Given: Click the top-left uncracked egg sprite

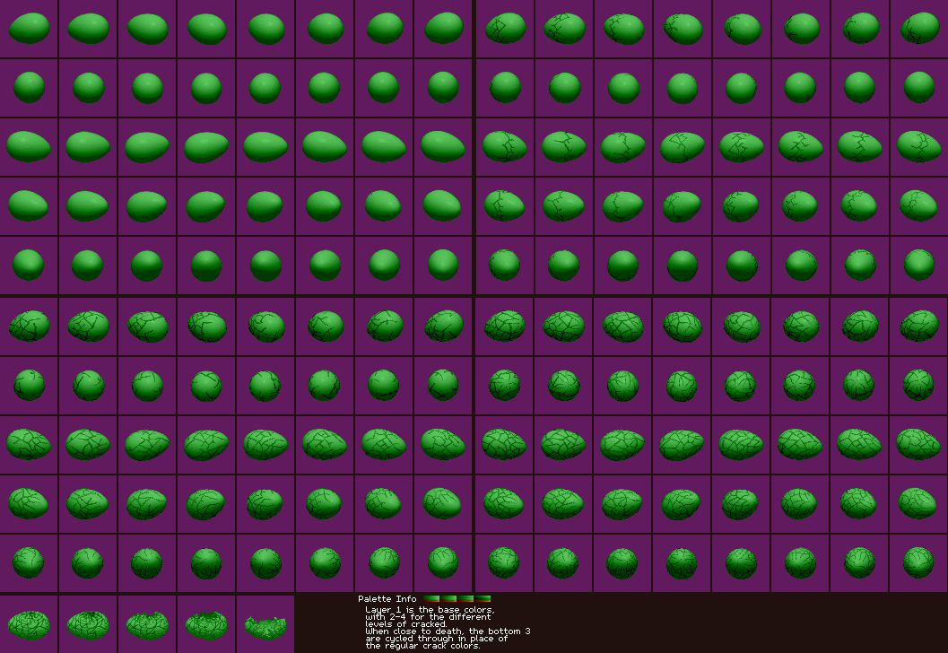Looking at the screenshot, I should tap(29, 28).
